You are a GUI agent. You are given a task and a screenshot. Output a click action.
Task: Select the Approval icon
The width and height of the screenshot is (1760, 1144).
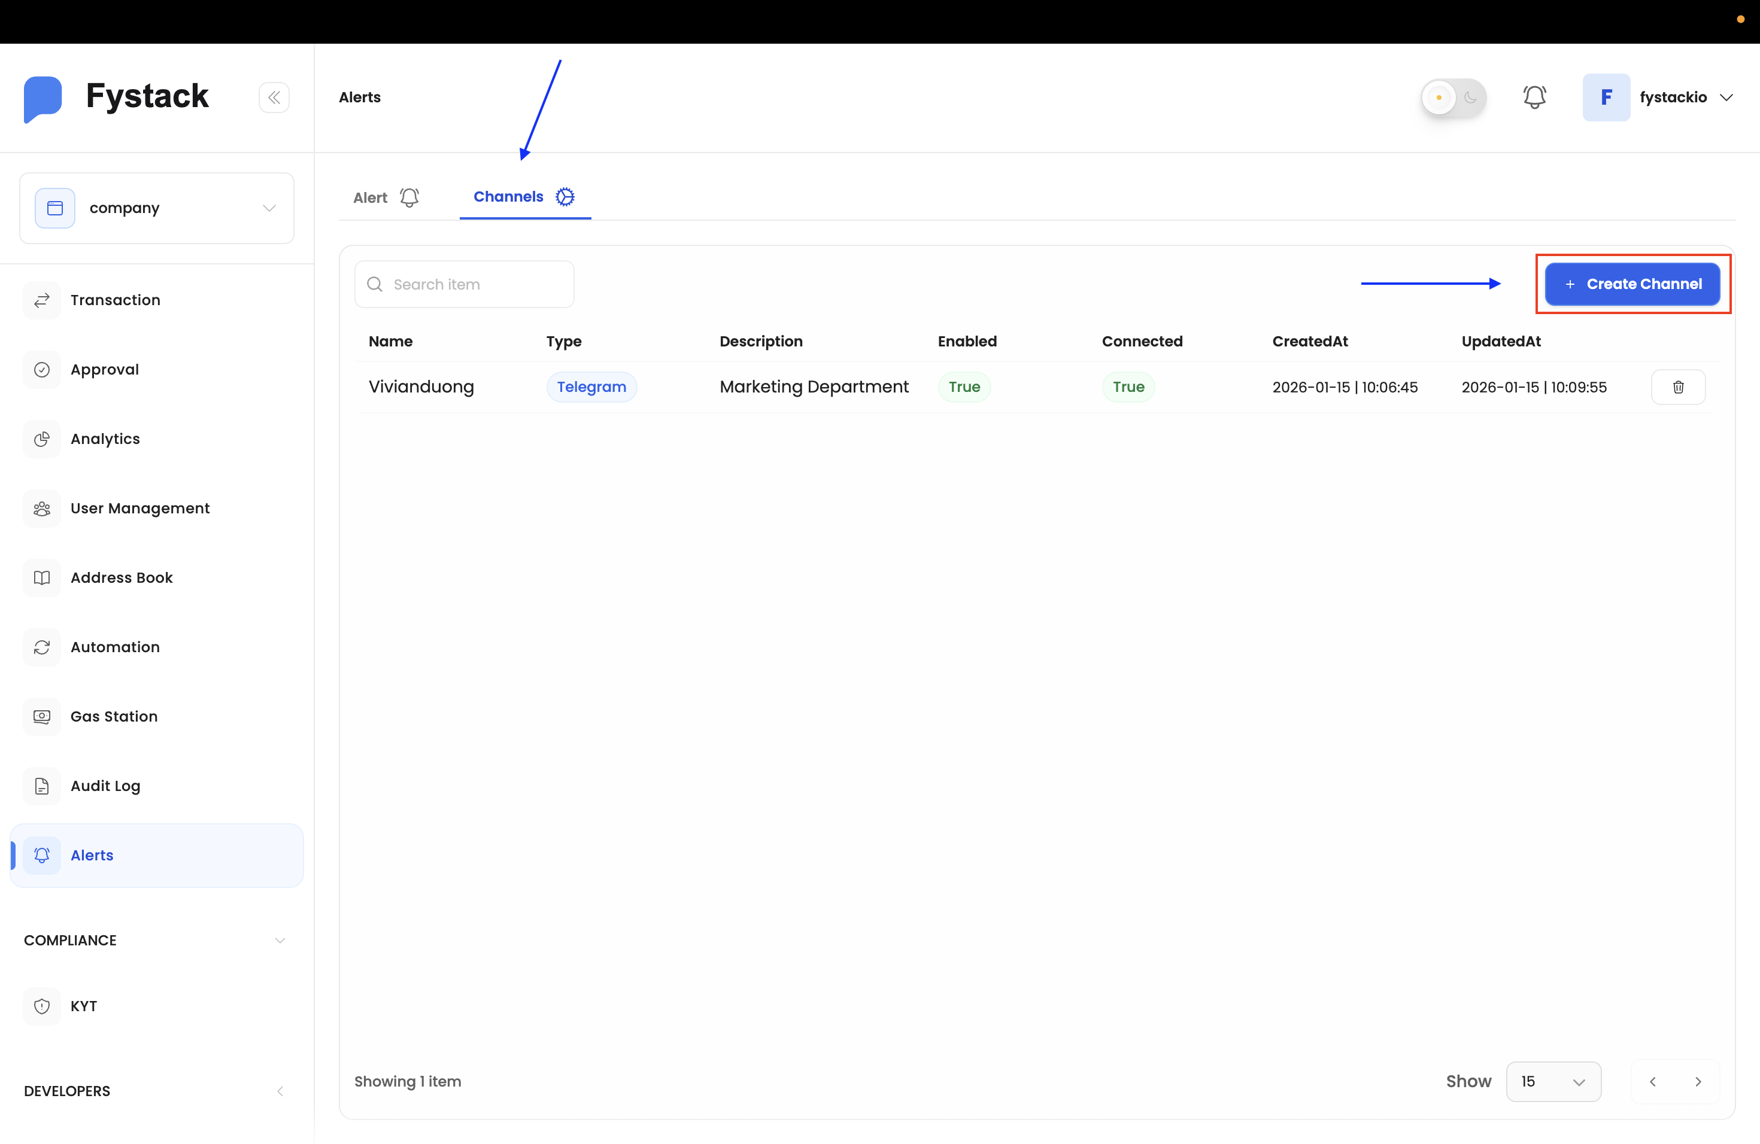point(42,370)
